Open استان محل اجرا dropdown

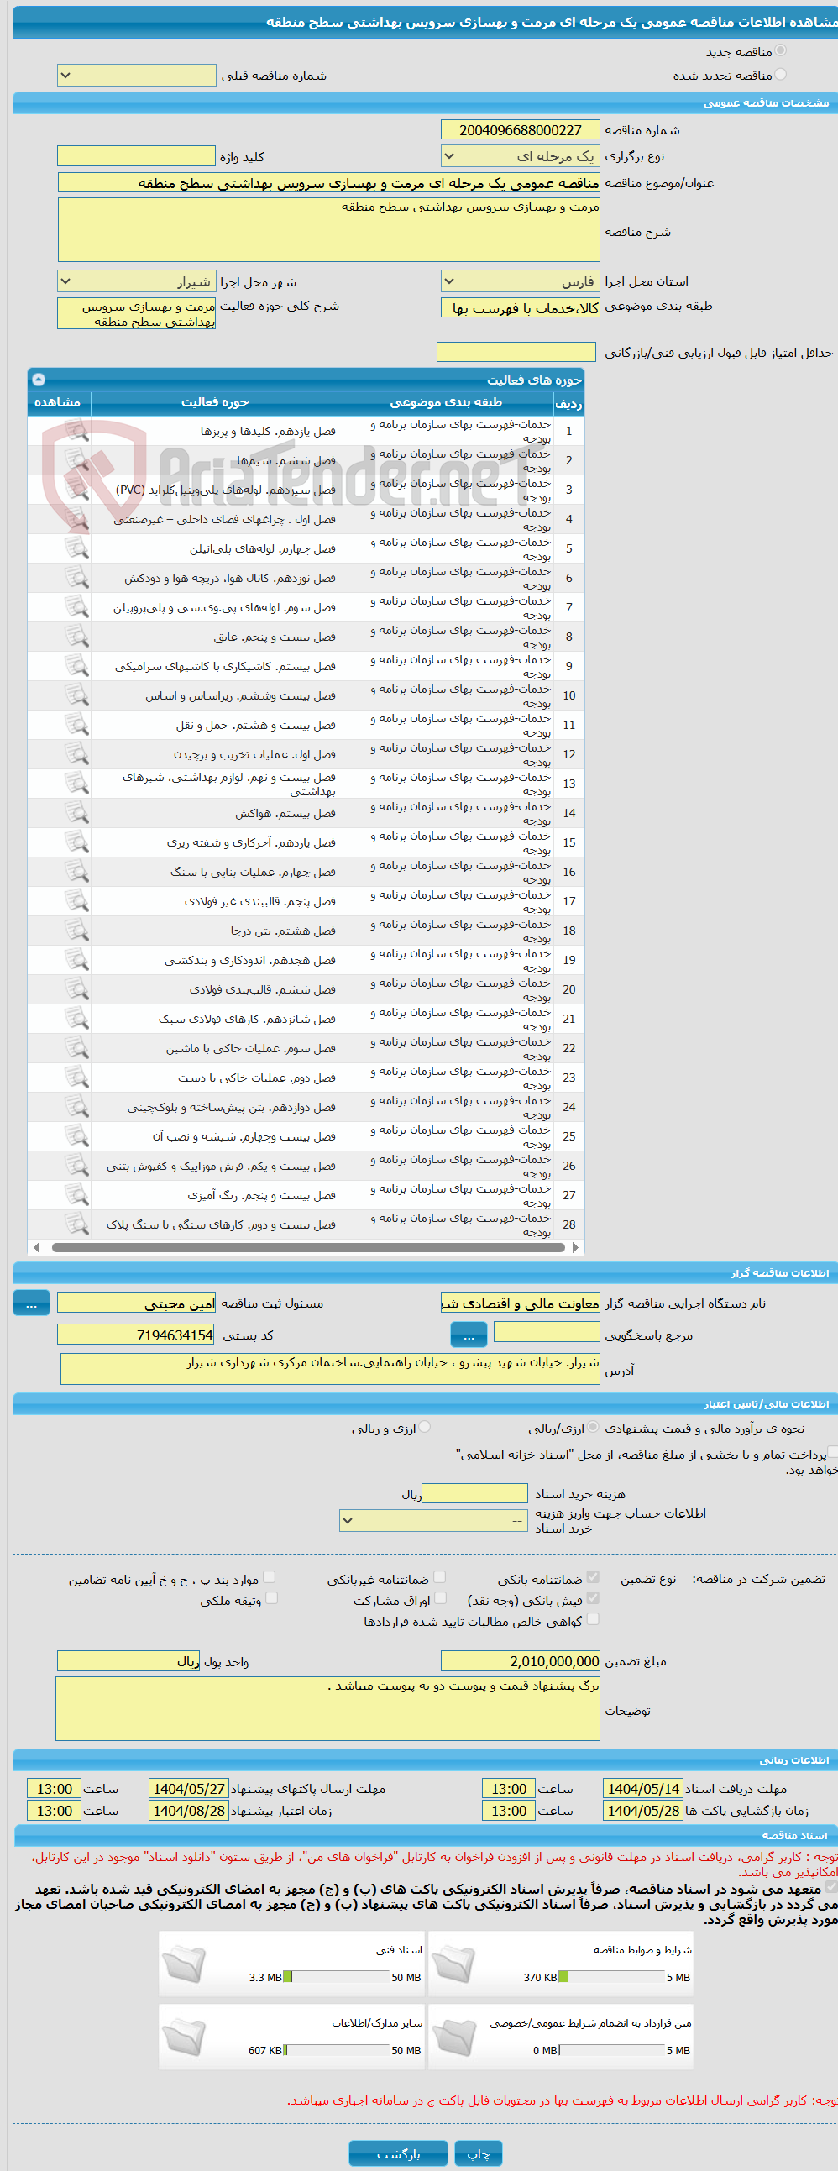(x=521, y=281)
